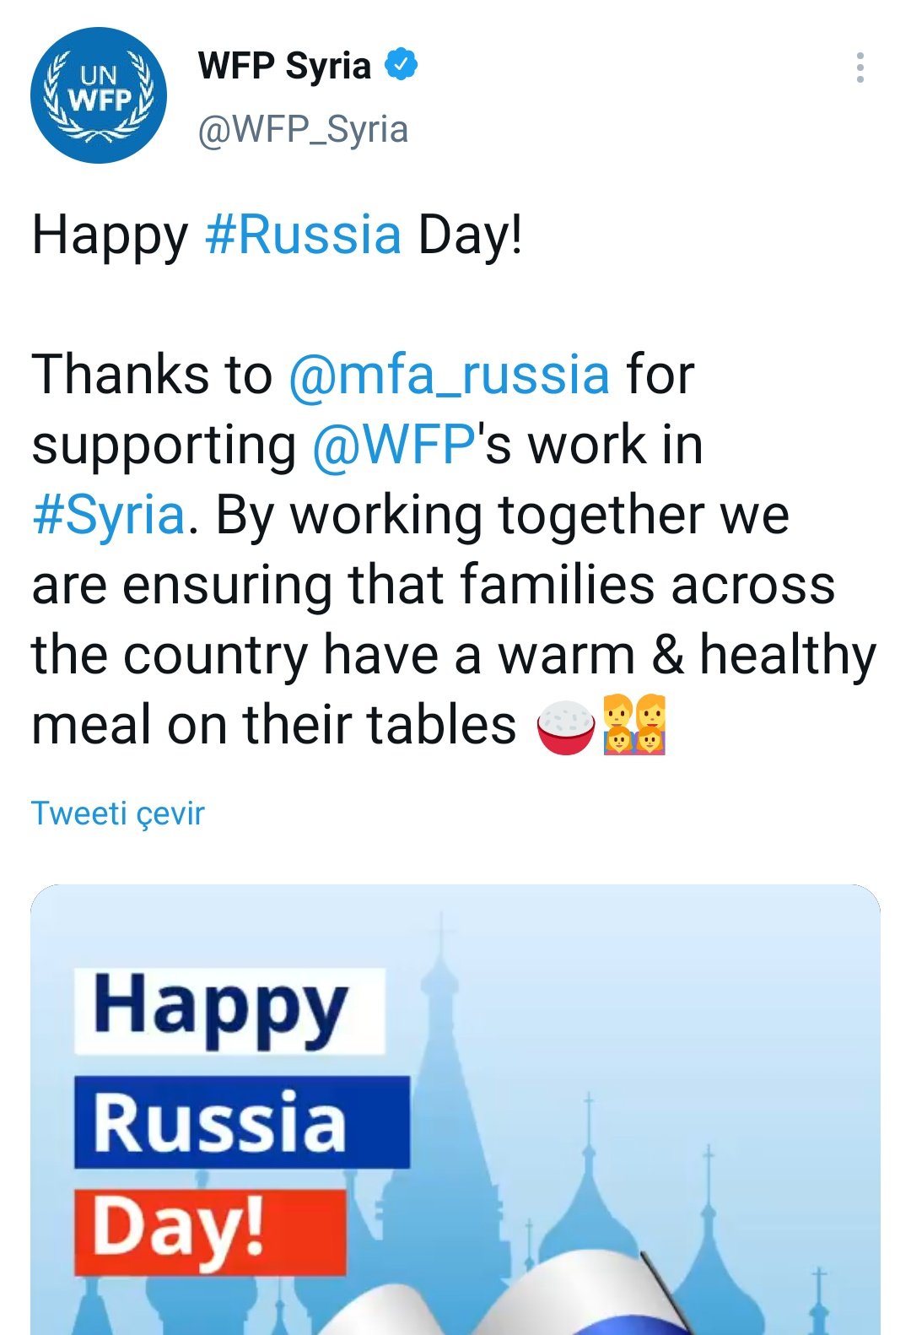The width and height of the screenshot is (911, 1335).
Task: Open the @WFP mention
Action: 393,445
